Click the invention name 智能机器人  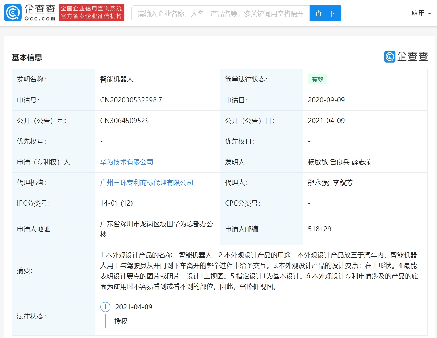tap(117, 79)
